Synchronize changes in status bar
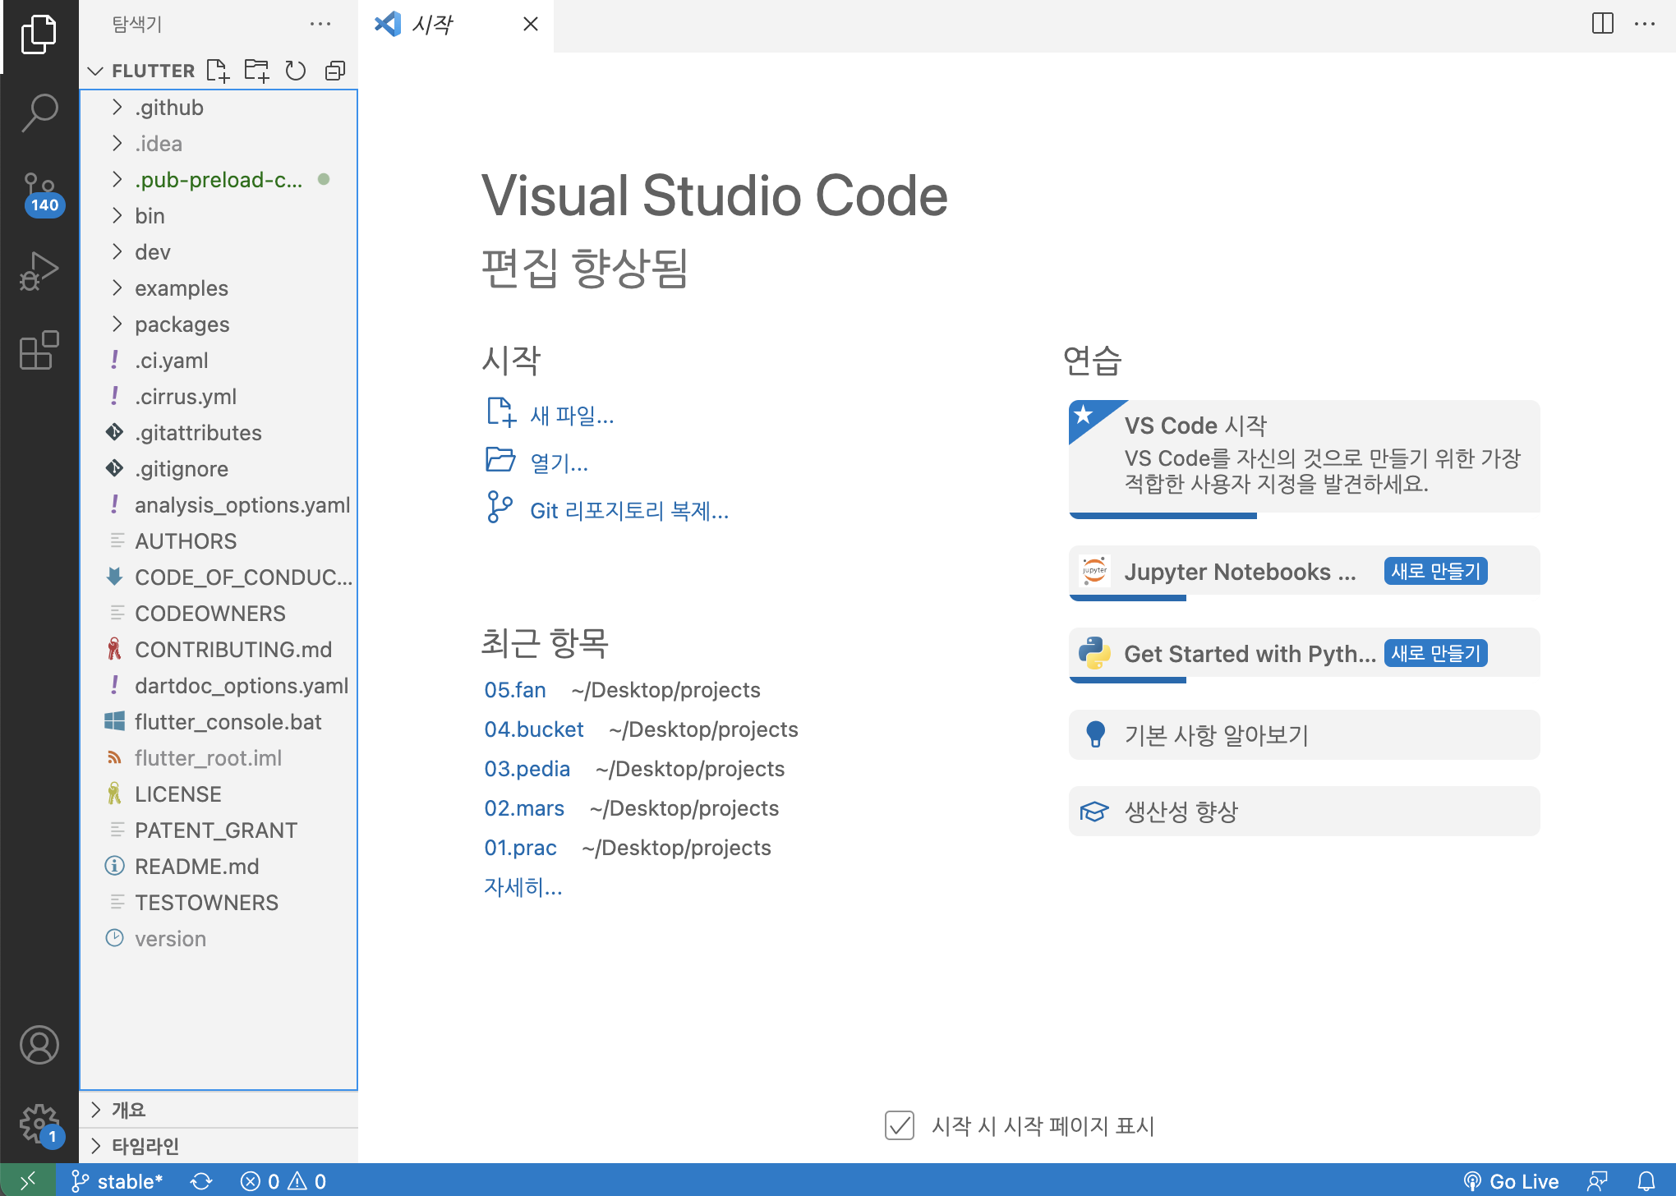The height and width of the screenshot is (1196, 1676). pyautogui.click(x=201, y=1181)
